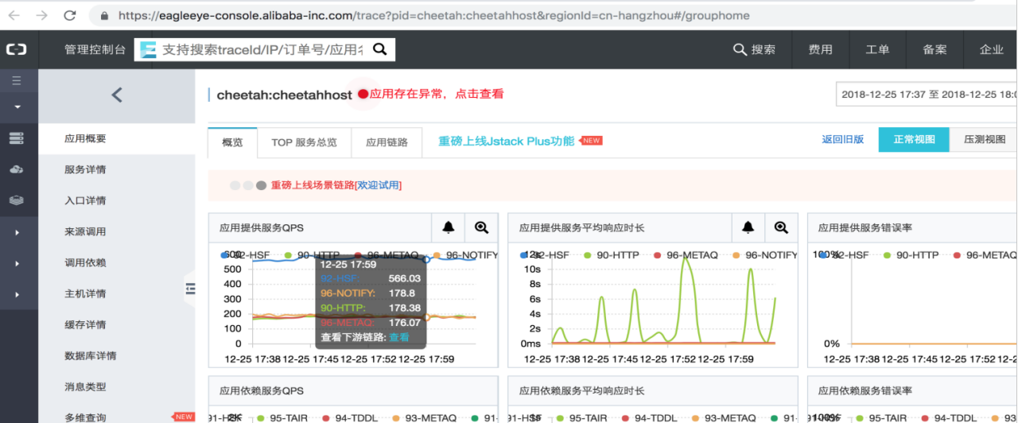Screen dimensions: 1018x423
Task: Open the date range picker 2018-12-25 17:37
Action: click(927, 94)
